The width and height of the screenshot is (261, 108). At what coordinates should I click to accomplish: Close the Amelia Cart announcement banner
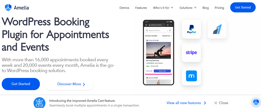221,103
